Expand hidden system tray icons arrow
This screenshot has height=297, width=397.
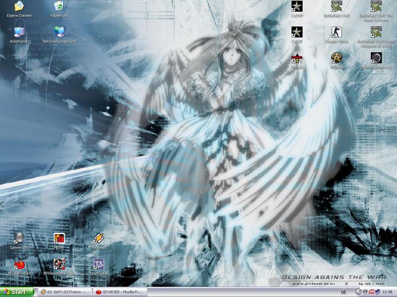pyautogui.click(x=358, y=292)
